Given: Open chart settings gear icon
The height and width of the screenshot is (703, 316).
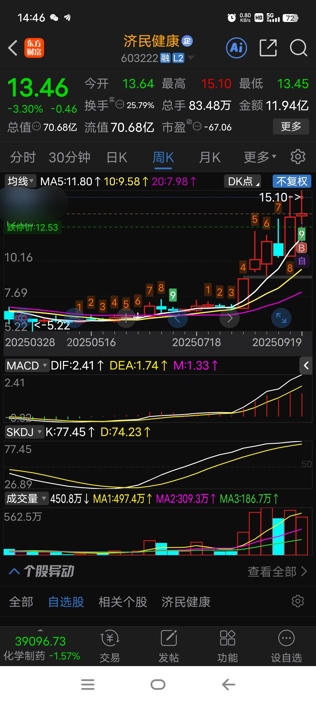Looking at the screenshot, I should coord(298,157).
